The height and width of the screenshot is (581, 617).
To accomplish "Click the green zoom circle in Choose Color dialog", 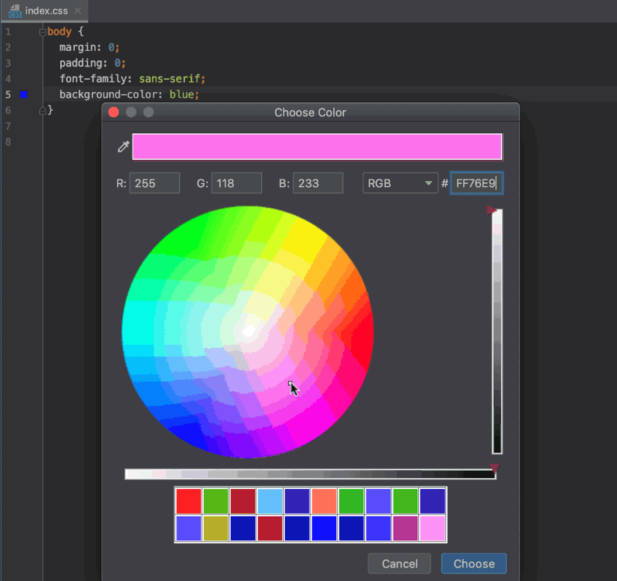I will coord(148,112).
